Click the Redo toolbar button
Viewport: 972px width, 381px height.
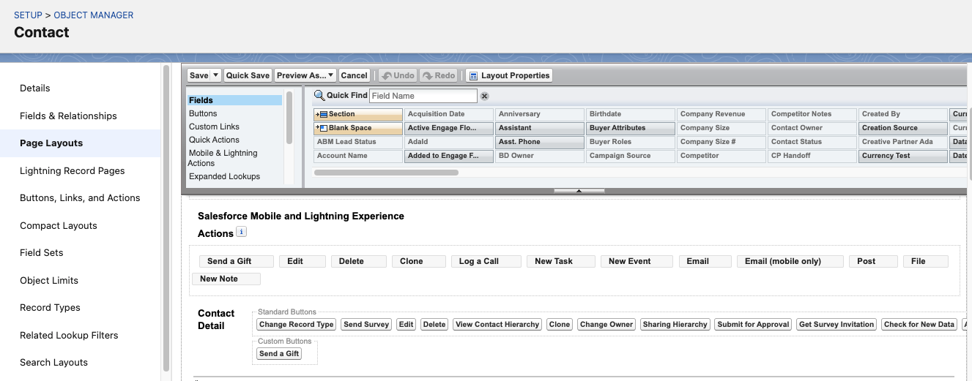[x=439, y=75]
